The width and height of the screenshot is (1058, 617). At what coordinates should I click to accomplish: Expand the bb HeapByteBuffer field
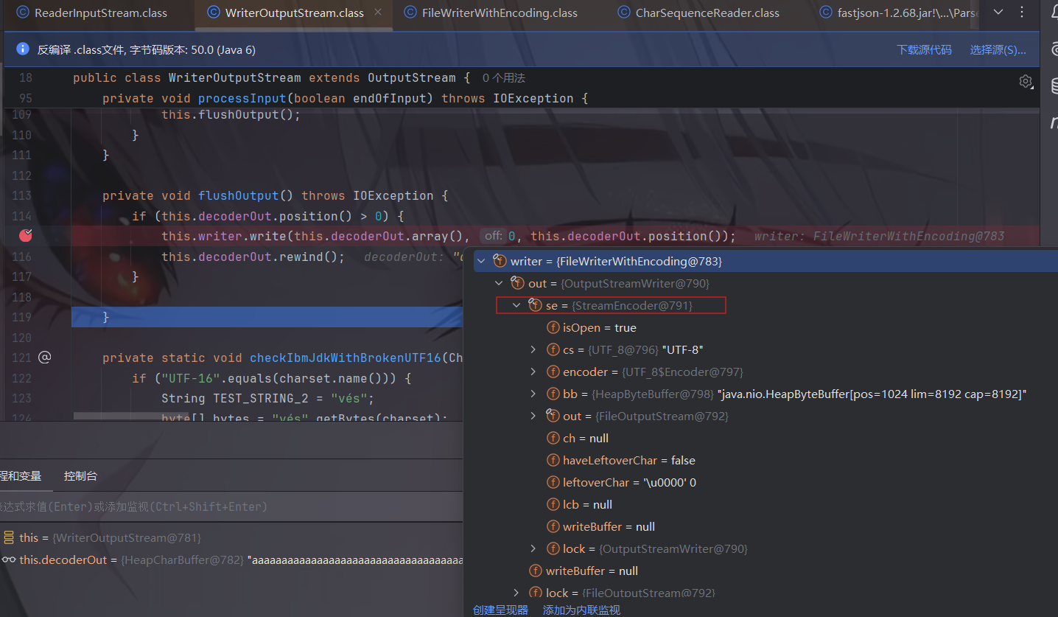click(x=533, y=394)
